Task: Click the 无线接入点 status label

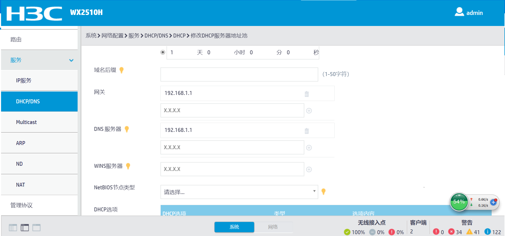Action: tap(372, 223)
